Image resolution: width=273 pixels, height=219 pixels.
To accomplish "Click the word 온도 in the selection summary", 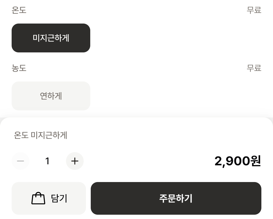I will pyautogui.click(x=21, y=135).
